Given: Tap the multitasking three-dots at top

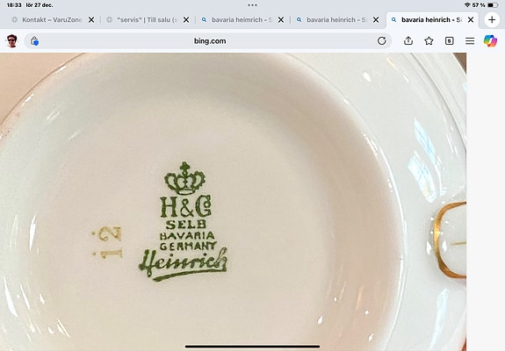Looking at the screenshot, I should coord(253,5).
